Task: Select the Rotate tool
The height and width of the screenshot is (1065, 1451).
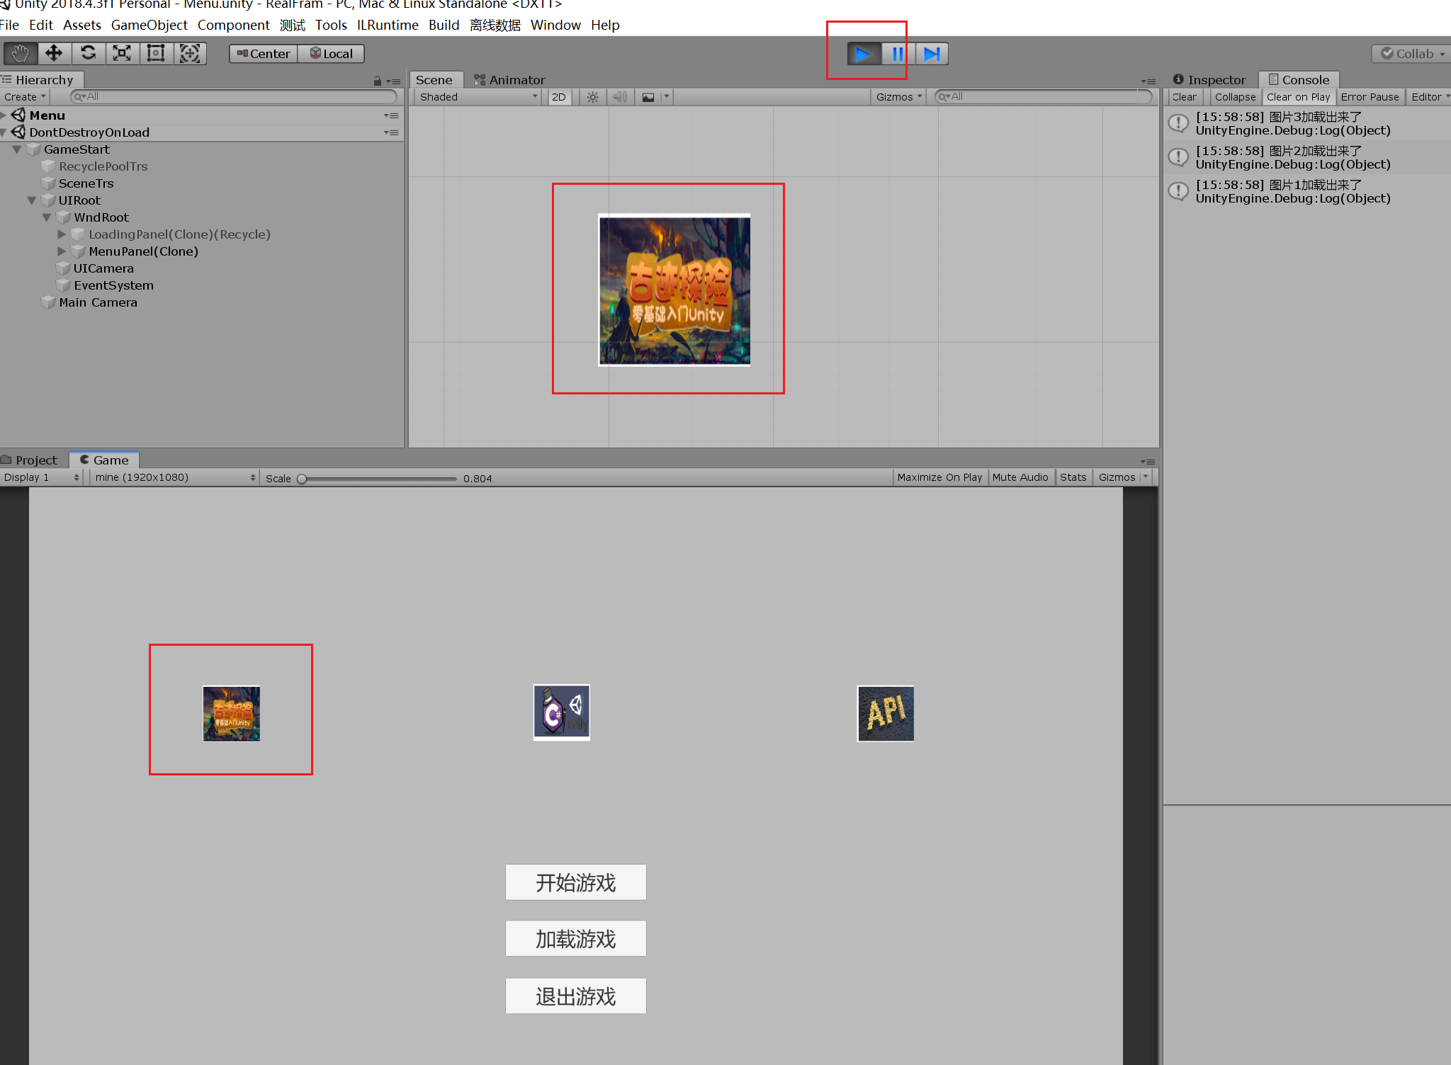Action: [x=88, y=54]
